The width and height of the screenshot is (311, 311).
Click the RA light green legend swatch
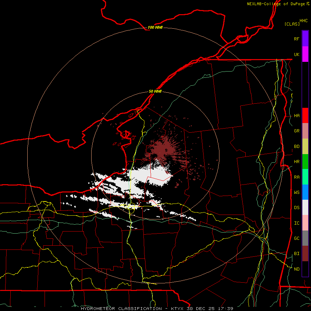pyautogui.click(x=305, y=177)
